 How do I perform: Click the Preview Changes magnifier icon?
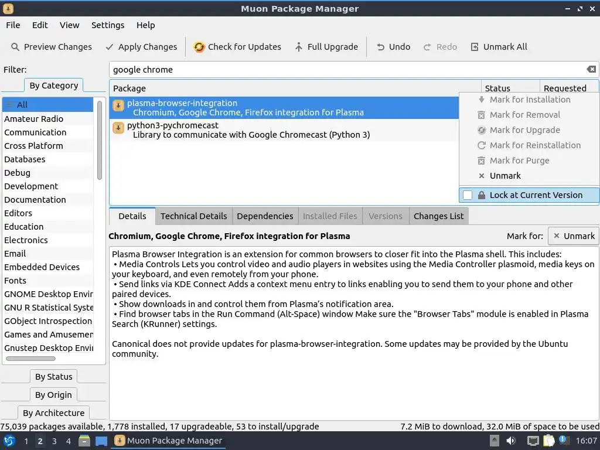[15, 47]
